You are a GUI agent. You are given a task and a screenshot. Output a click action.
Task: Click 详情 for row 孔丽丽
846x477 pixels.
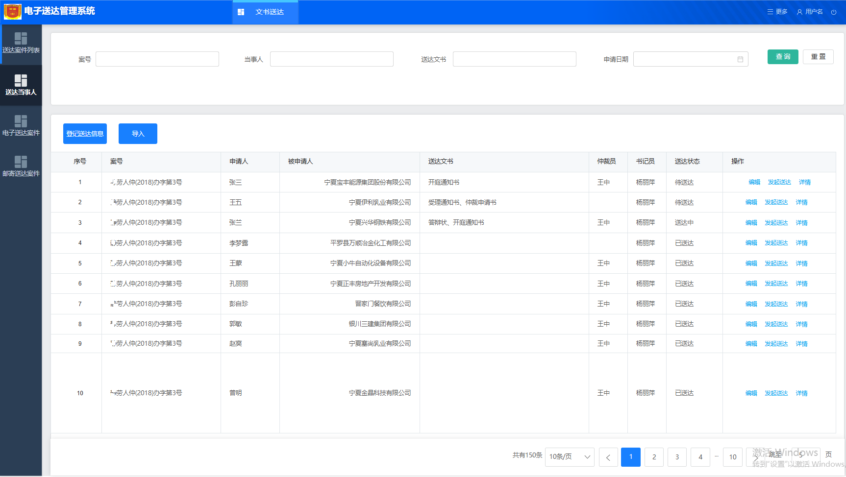tap(802, 284)
